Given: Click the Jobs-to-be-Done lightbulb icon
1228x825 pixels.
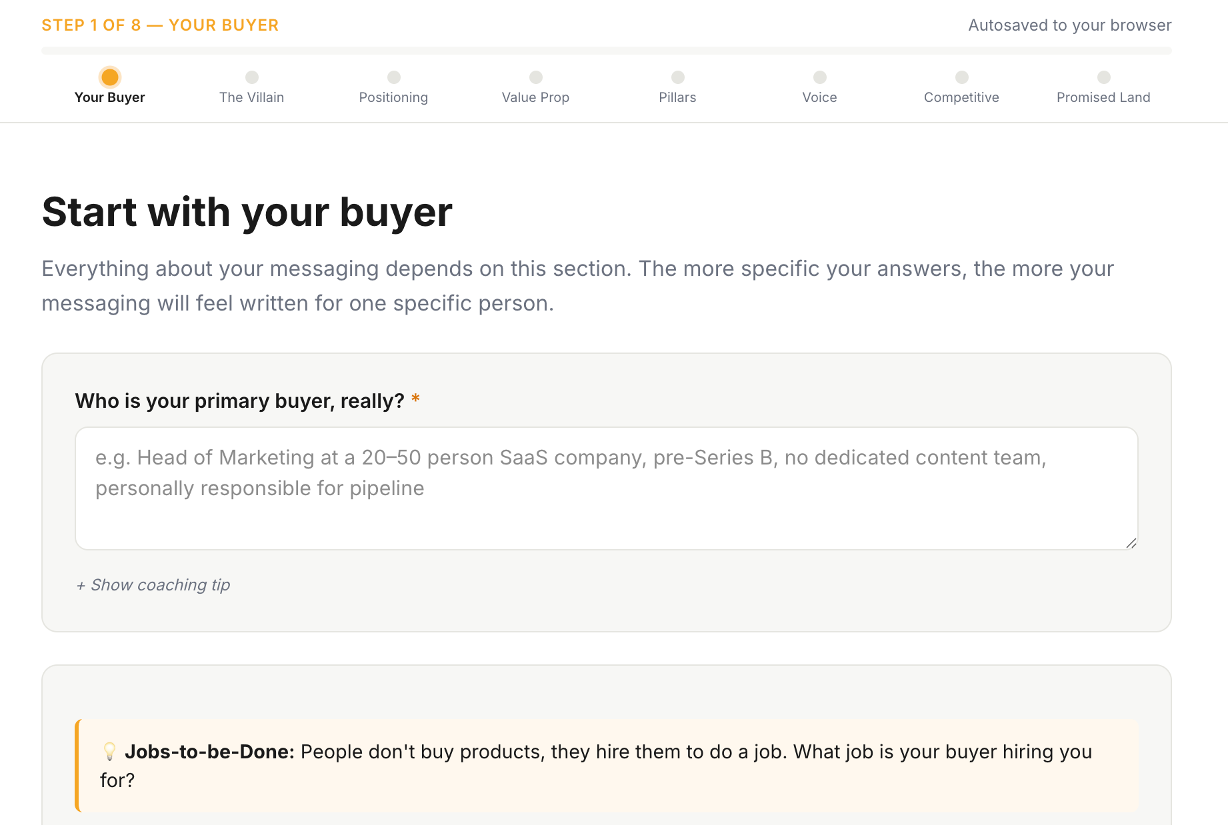Looking at the screenshot, I should (109, 752).
